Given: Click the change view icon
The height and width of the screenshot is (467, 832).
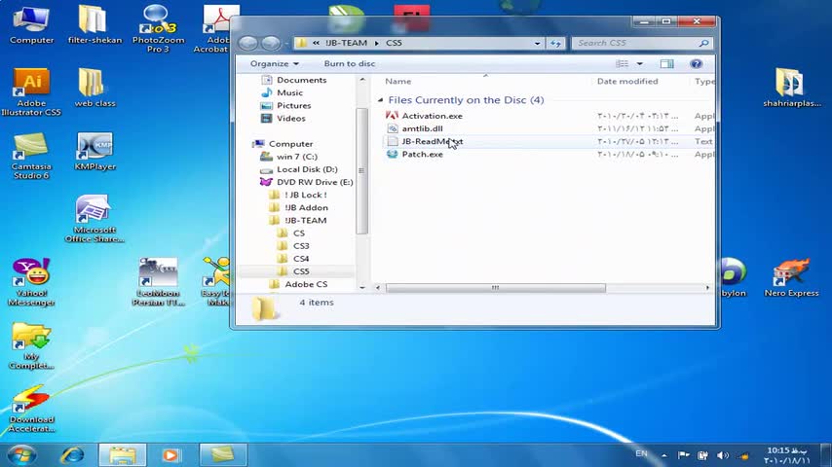Looking at the screenshot, I should coord(622,64).
